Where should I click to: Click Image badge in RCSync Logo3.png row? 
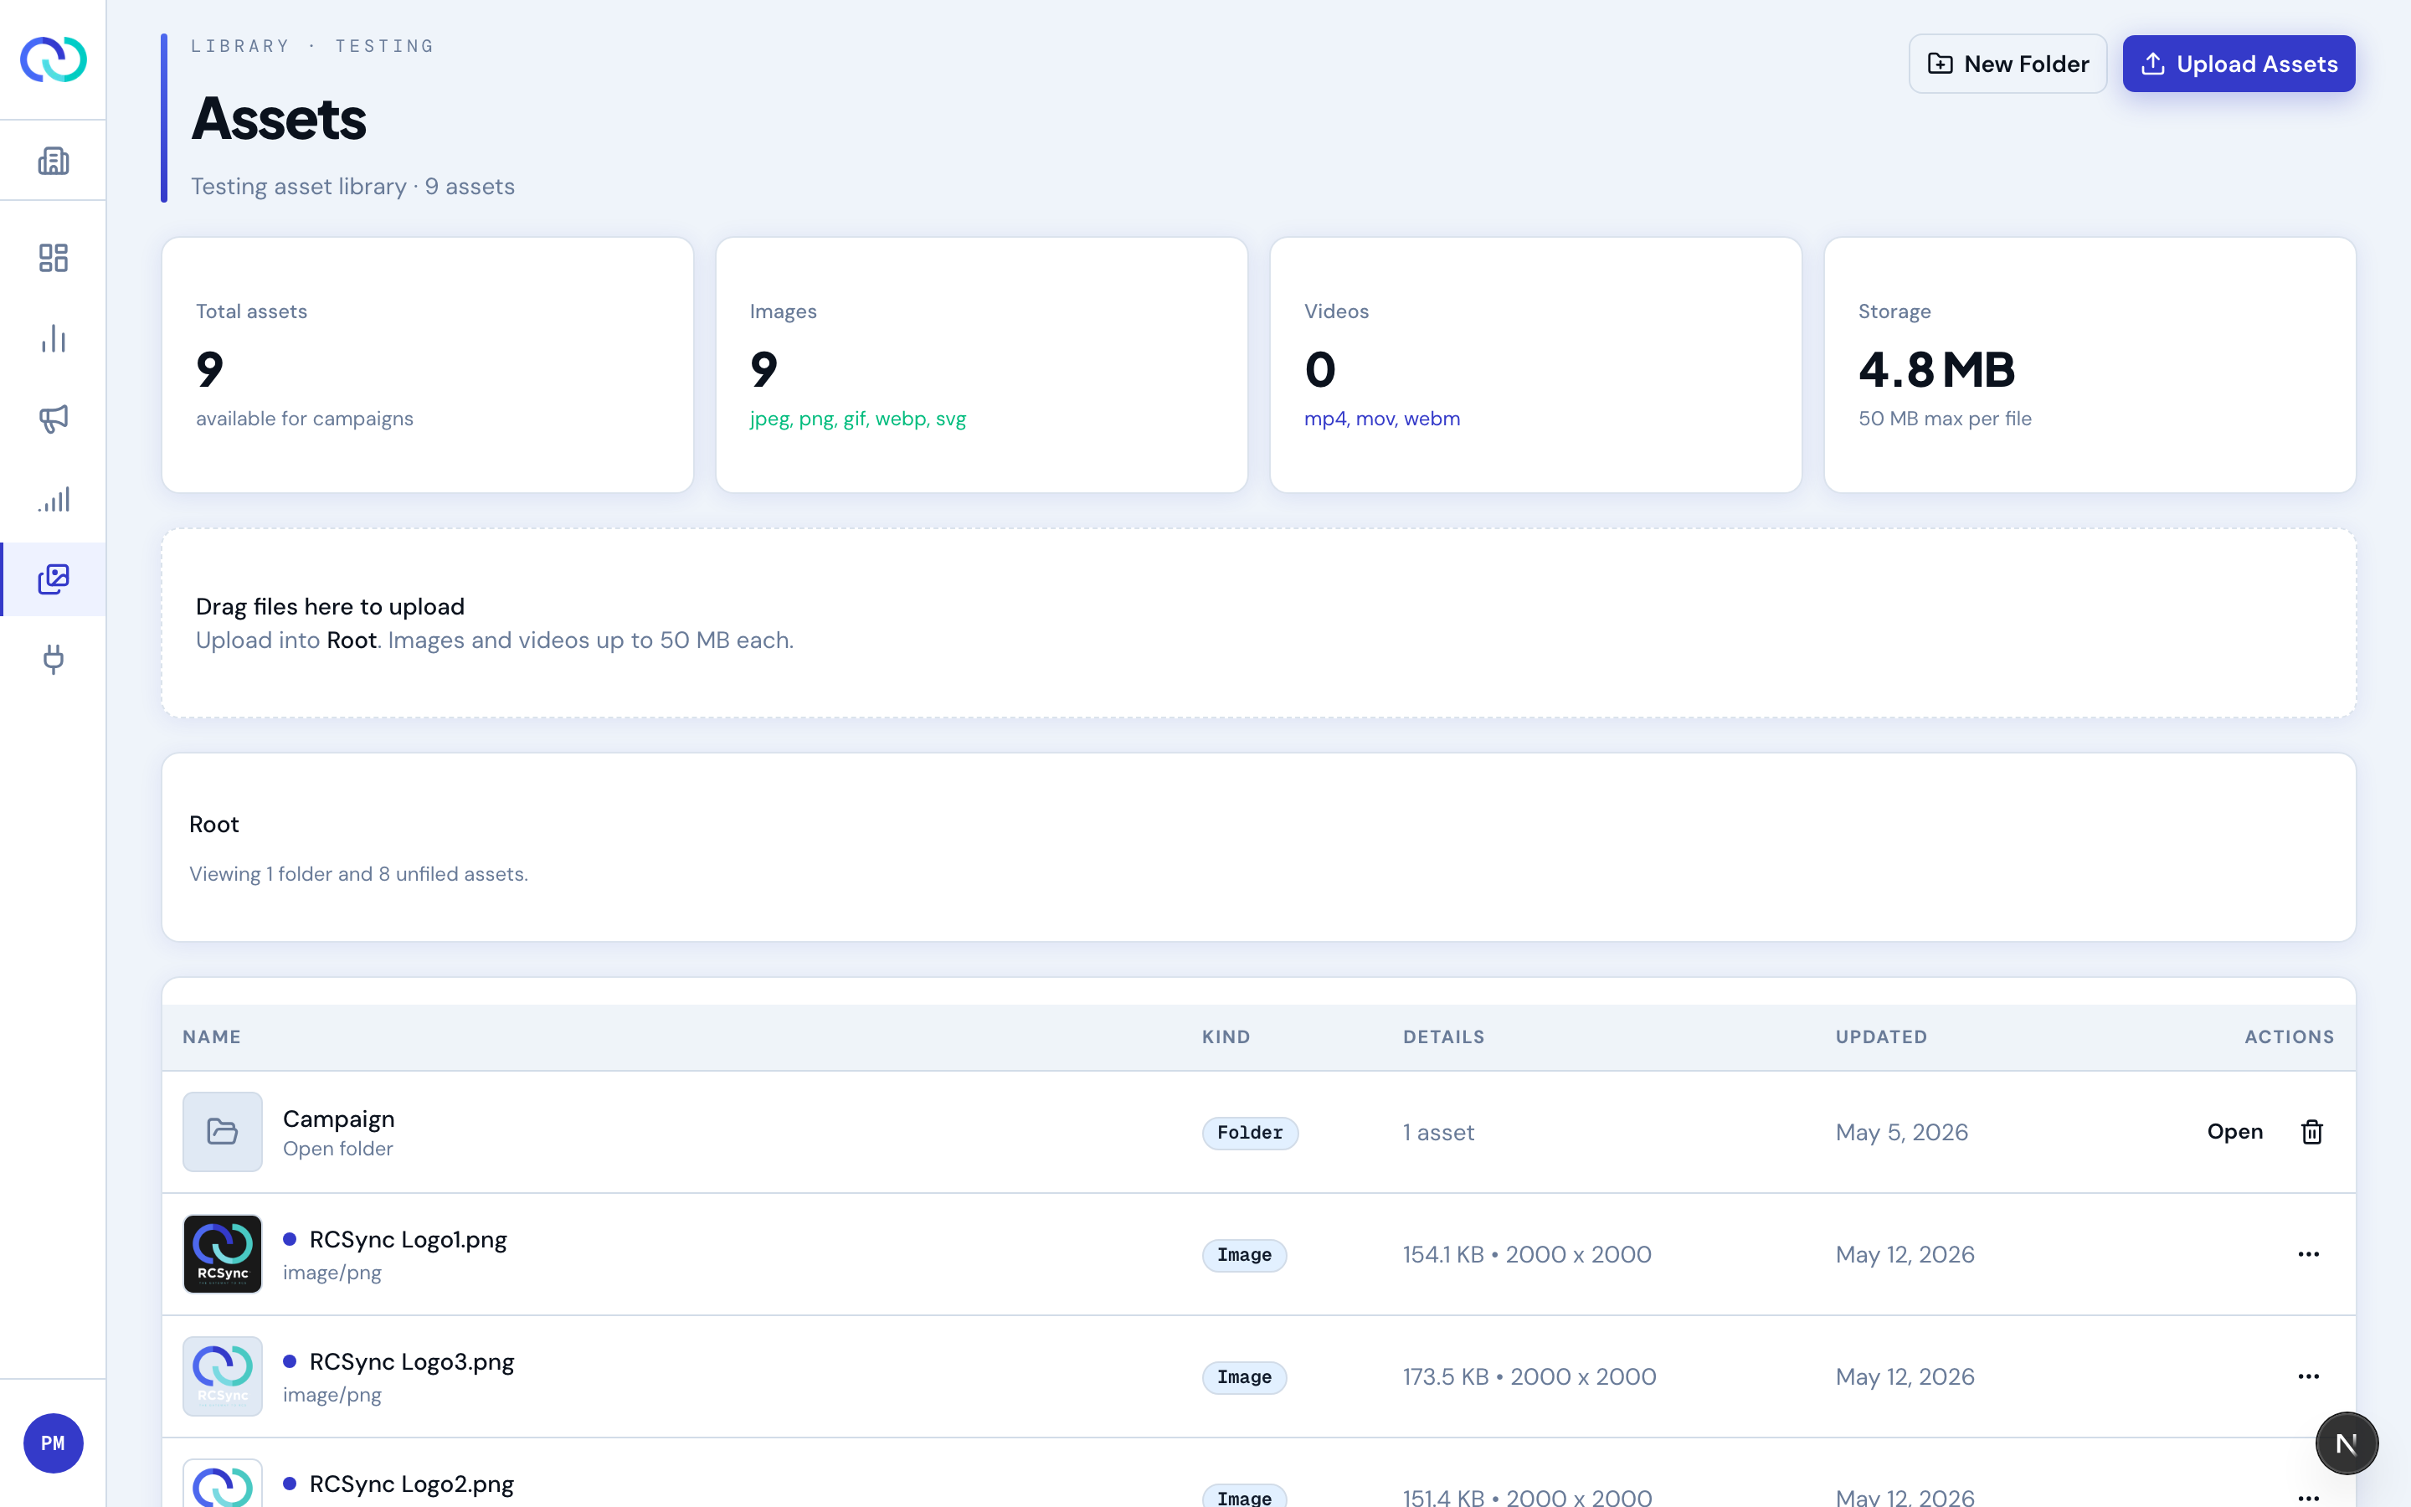pyautogui.click(x=1244, y=1377)
